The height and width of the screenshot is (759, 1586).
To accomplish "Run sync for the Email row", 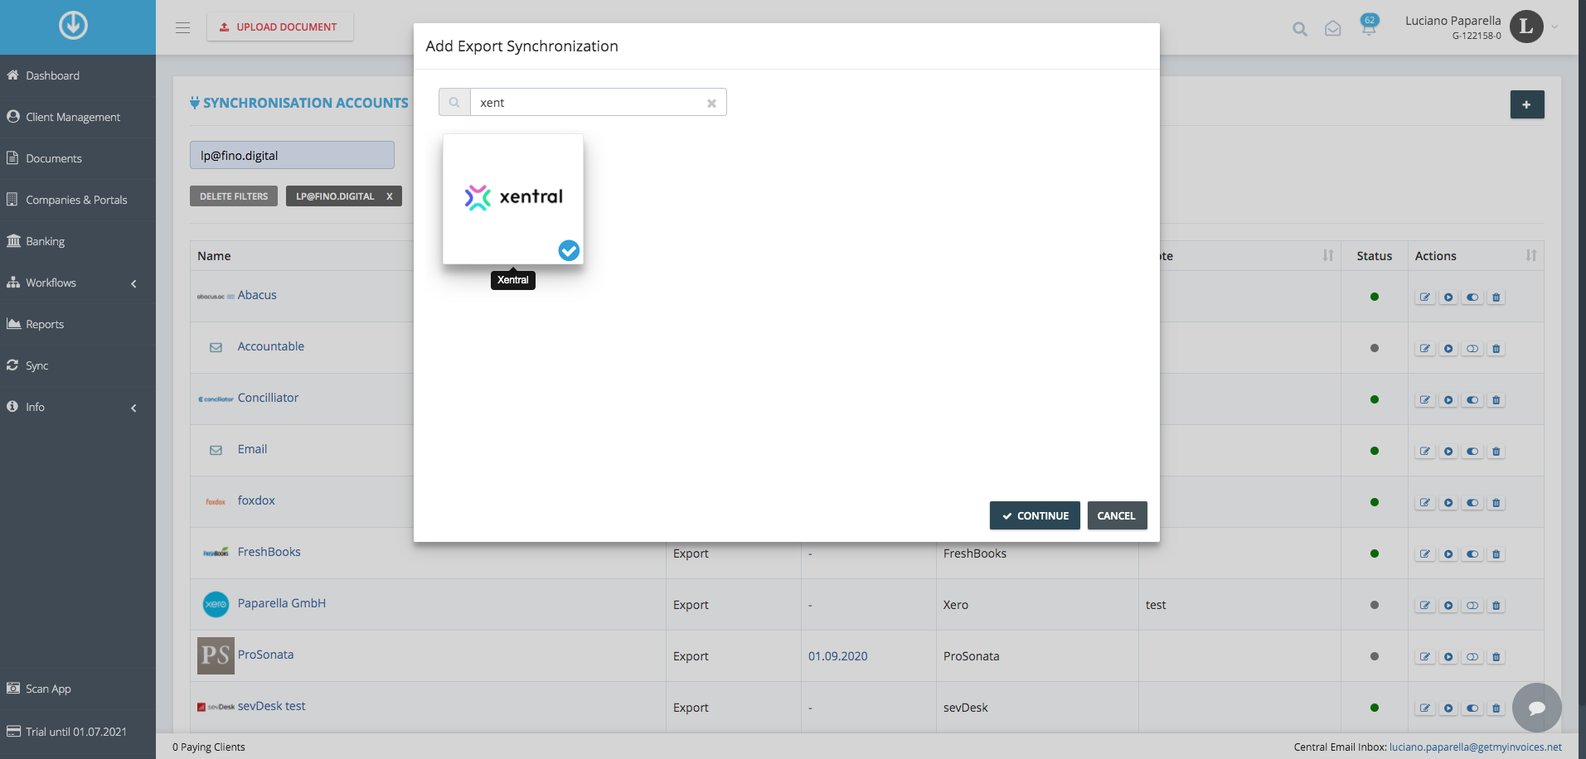I will pos(1448,451).
